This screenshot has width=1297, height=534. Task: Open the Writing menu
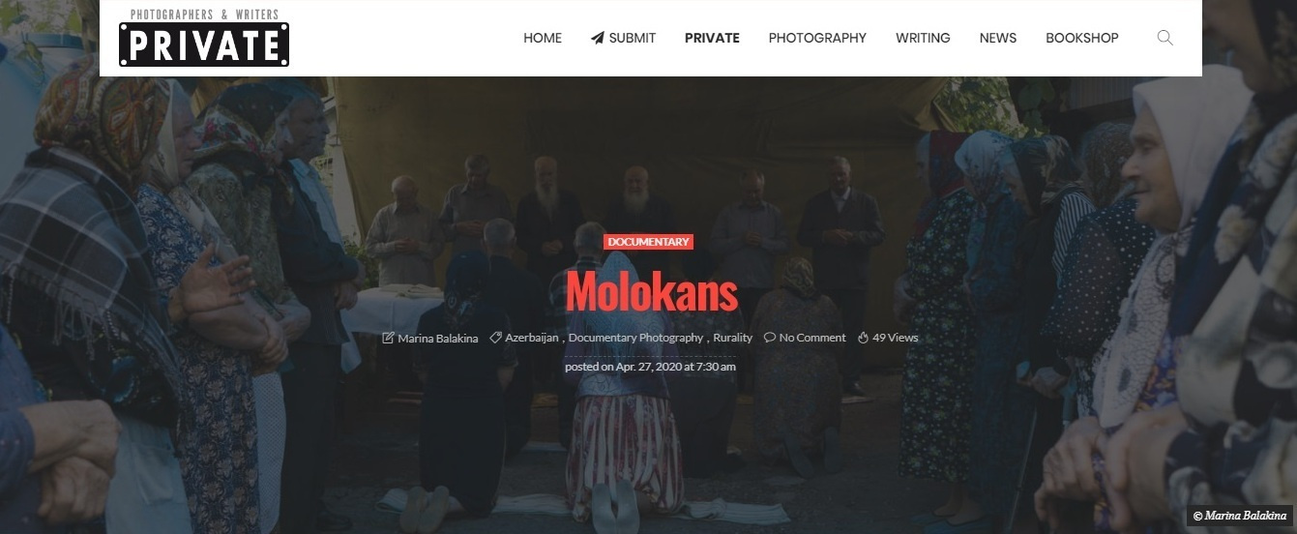click(x=923, y=38)
